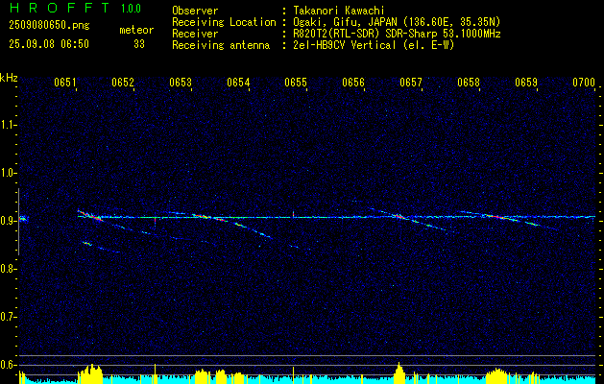Click time marker 0657
The height and width of the screenshot is (384, 604).
[411, 83]
